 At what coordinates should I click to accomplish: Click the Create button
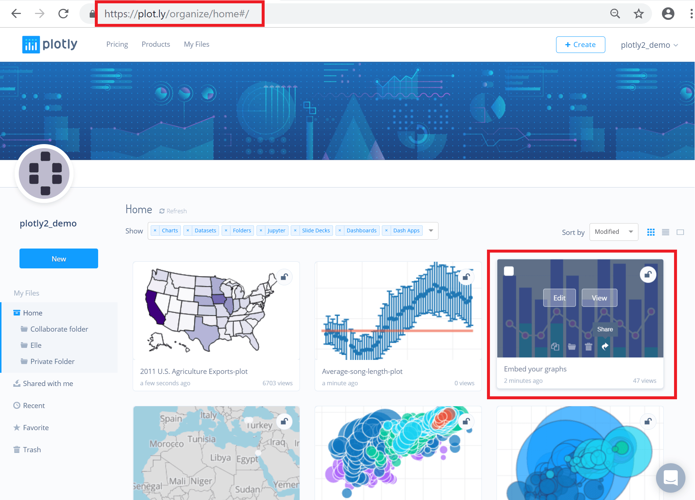[x=581, y=44]
